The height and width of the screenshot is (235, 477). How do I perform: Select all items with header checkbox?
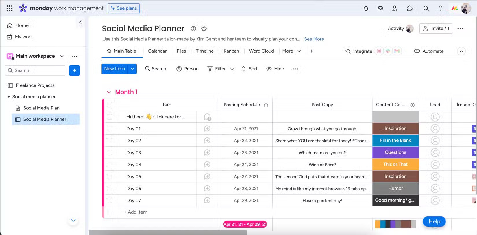point(110,105)
